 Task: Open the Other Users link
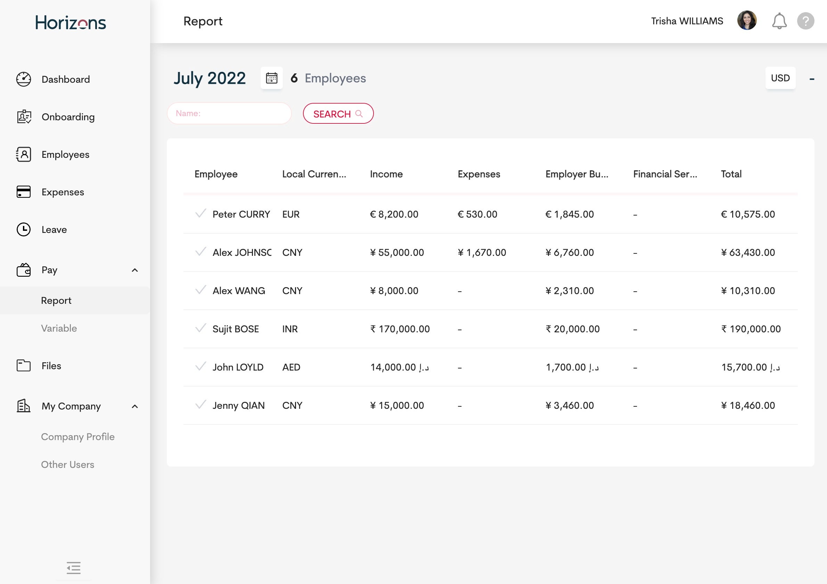point(68,464)
